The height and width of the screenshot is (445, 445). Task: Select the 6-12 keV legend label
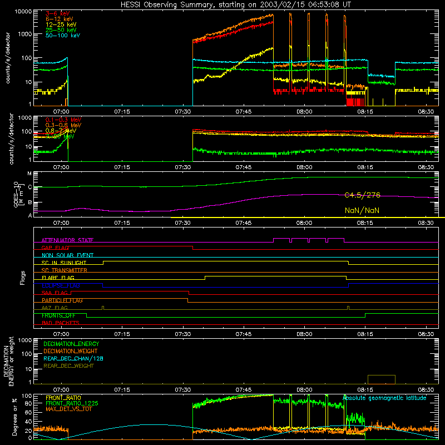60,19
